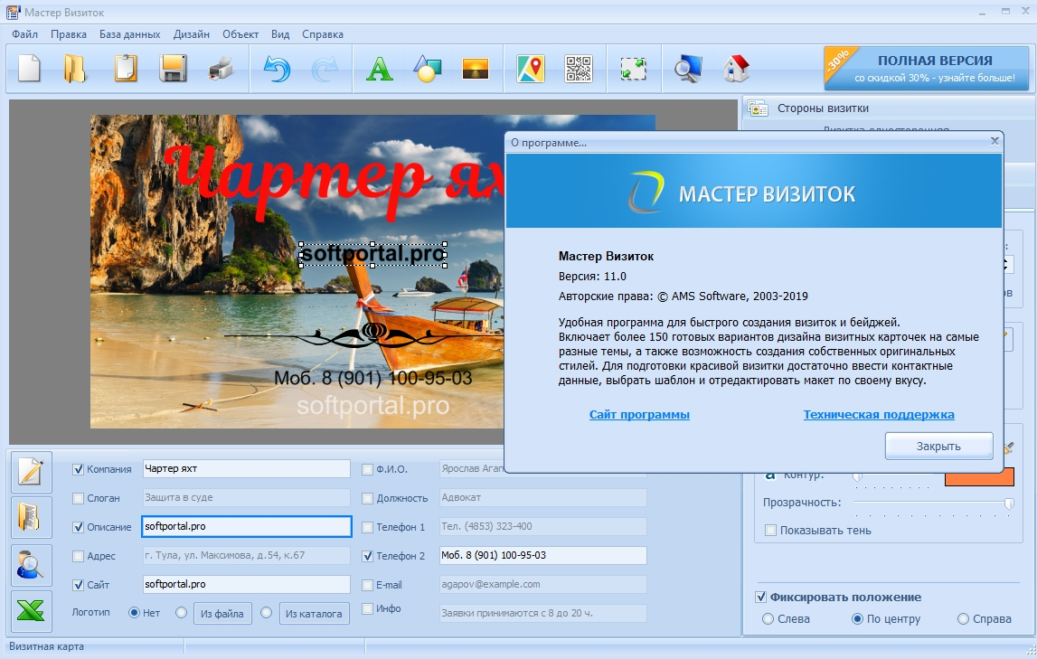Image resolution: width=1037 pixels, height=659 pixels.
Task: Add a map with the map pin icon
Action: (531, 69)
